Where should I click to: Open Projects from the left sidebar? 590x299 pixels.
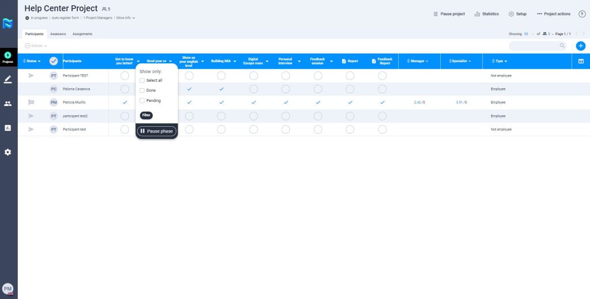[8, 57]
